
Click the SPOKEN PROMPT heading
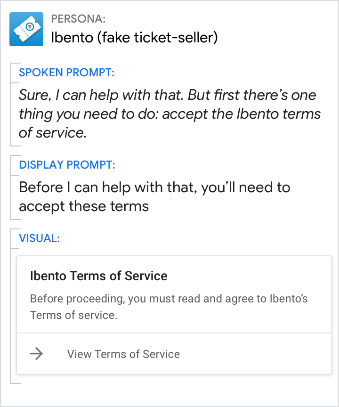[67, 73]
